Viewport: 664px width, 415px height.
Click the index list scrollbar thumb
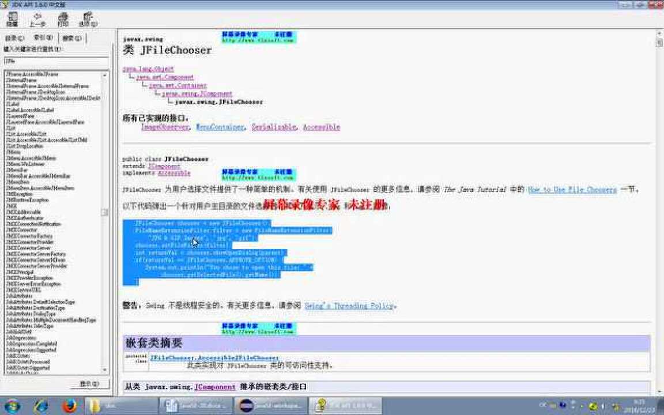coord(104,212)
